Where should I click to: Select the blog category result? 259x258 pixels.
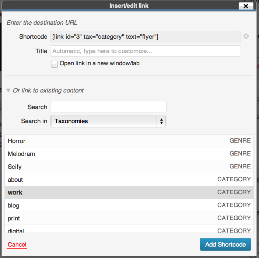pyautogui.click(x=129, y=205)
